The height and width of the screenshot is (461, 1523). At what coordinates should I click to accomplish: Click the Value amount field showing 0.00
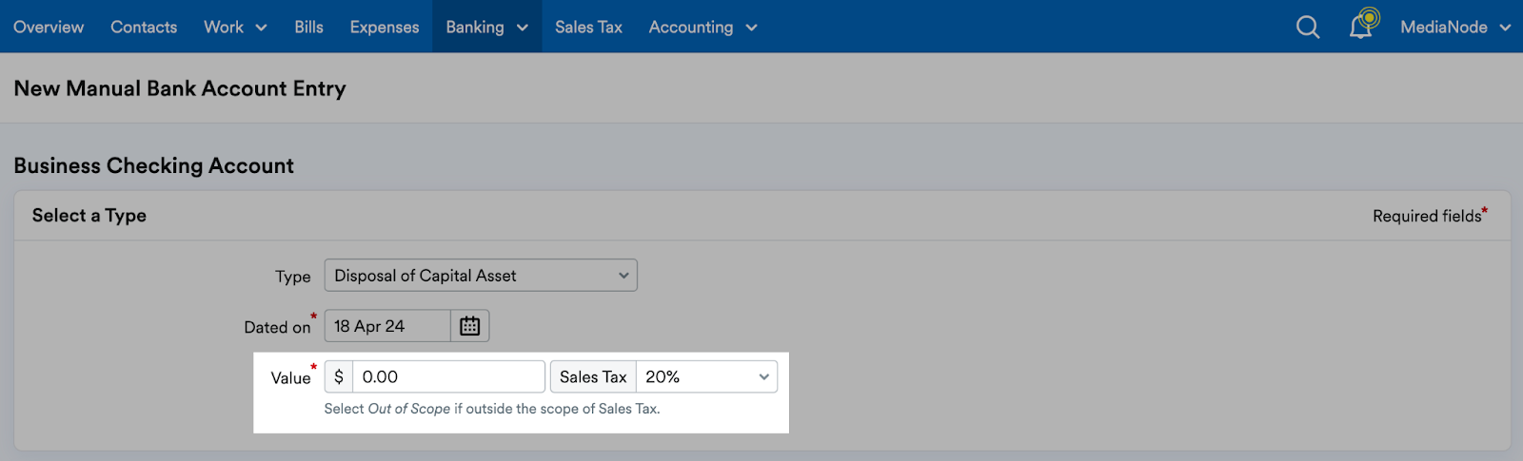pyautogui.click(x=448, y=376)
